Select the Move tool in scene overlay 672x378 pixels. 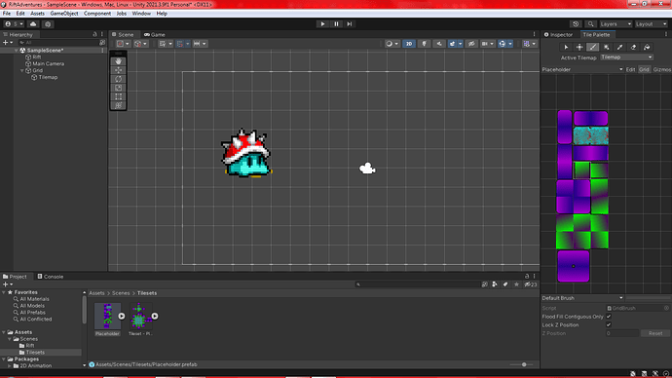click(118, 70)
